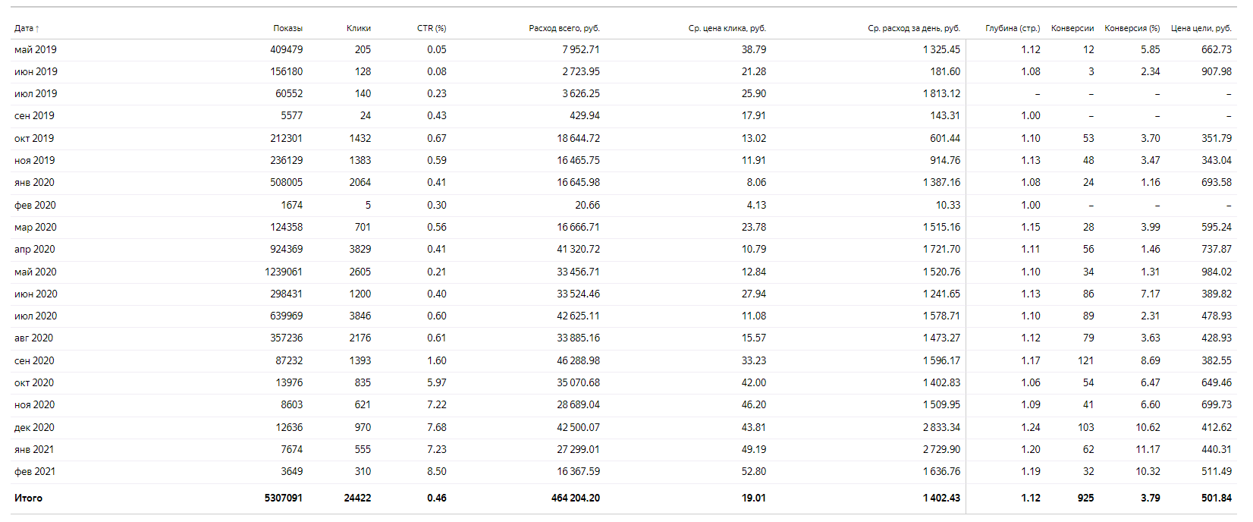Click the Итого total row label
Screen dimensions: 1253x522
pyautogui.click(x=28, y=498)
